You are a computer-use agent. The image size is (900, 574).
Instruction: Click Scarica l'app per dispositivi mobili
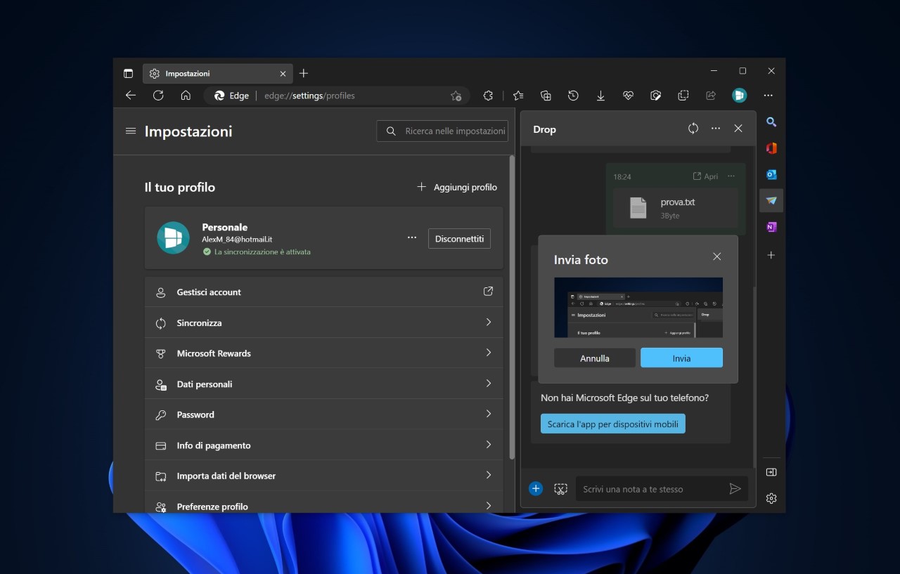tap(613, 424)
